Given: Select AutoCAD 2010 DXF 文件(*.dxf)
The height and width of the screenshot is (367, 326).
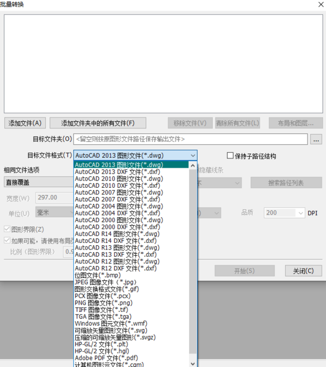Looking at the screenshot, I should click(132, 185).
